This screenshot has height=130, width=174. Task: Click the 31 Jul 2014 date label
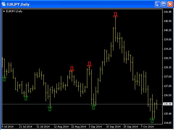43,127
